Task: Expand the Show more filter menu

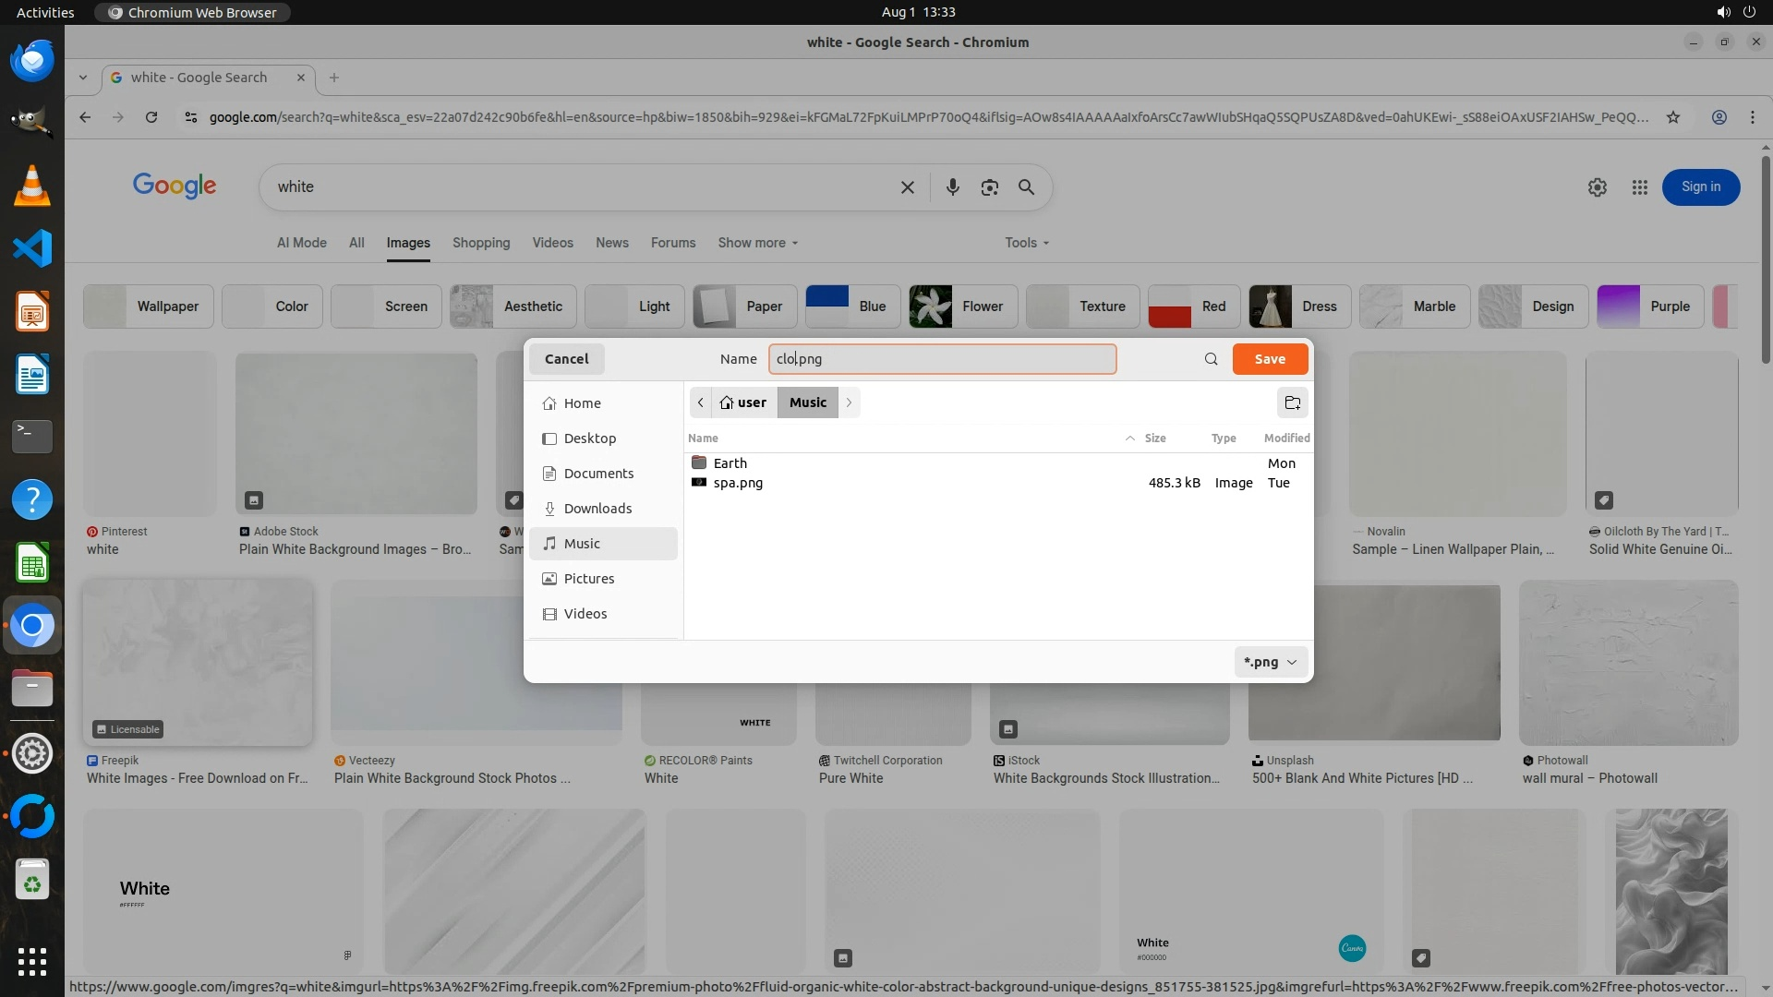Action: point(757,243)
